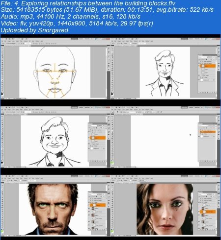
Task: Click foreground color swatch in suit drawing frame
Action: [x=112, y=94]
